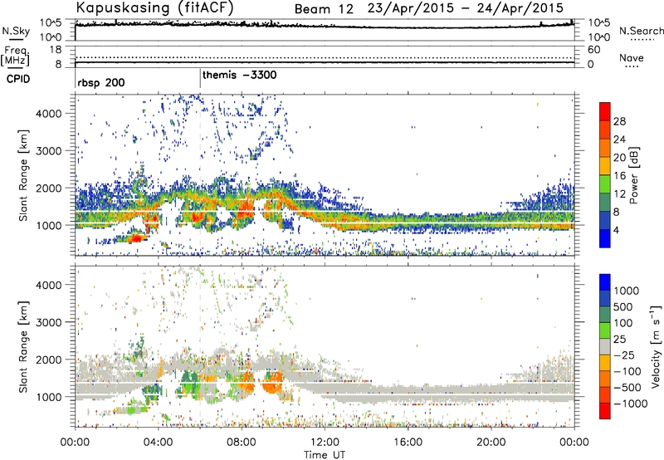Click the '-1000' tick on Velocity colorbar

pos(630,404)
